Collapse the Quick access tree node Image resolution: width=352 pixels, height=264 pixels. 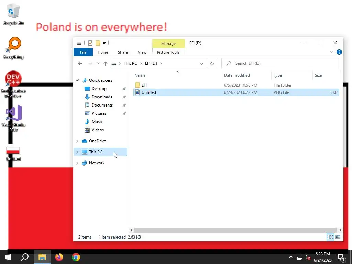pyautogui.click(x=77, y=80)
